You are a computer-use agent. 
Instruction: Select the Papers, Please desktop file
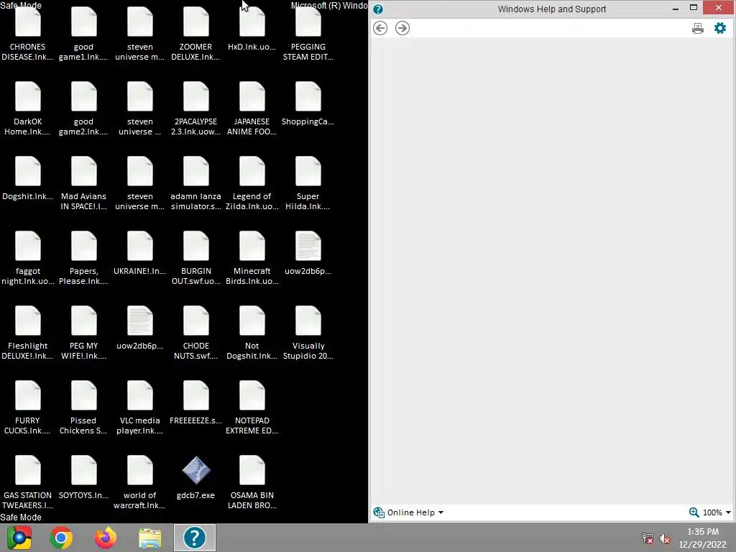(83, 258)
